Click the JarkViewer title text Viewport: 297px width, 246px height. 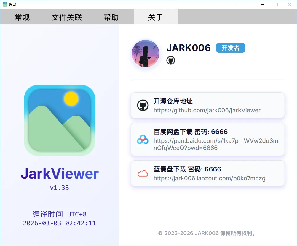tap(60, 174)
